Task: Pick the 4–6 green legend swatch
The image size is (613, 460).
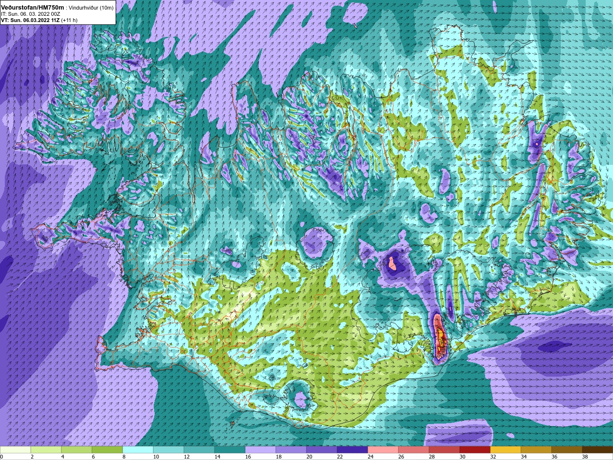Action: (x=77, y=450)
